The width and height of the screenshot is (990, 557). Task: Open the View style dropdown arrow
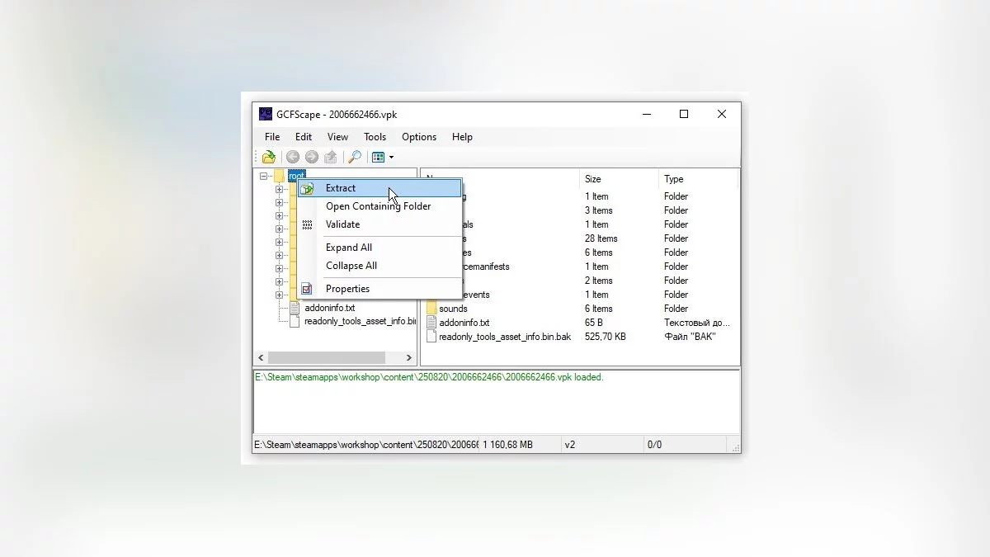point(391,157)
